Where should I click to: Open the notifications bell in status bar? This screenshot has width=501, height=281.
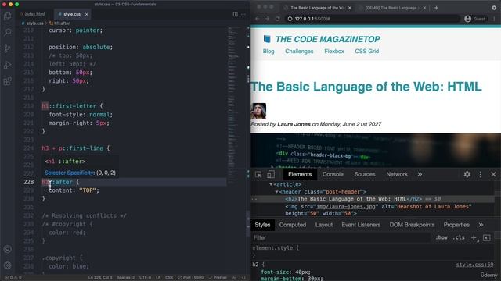(x=243, y=278)
